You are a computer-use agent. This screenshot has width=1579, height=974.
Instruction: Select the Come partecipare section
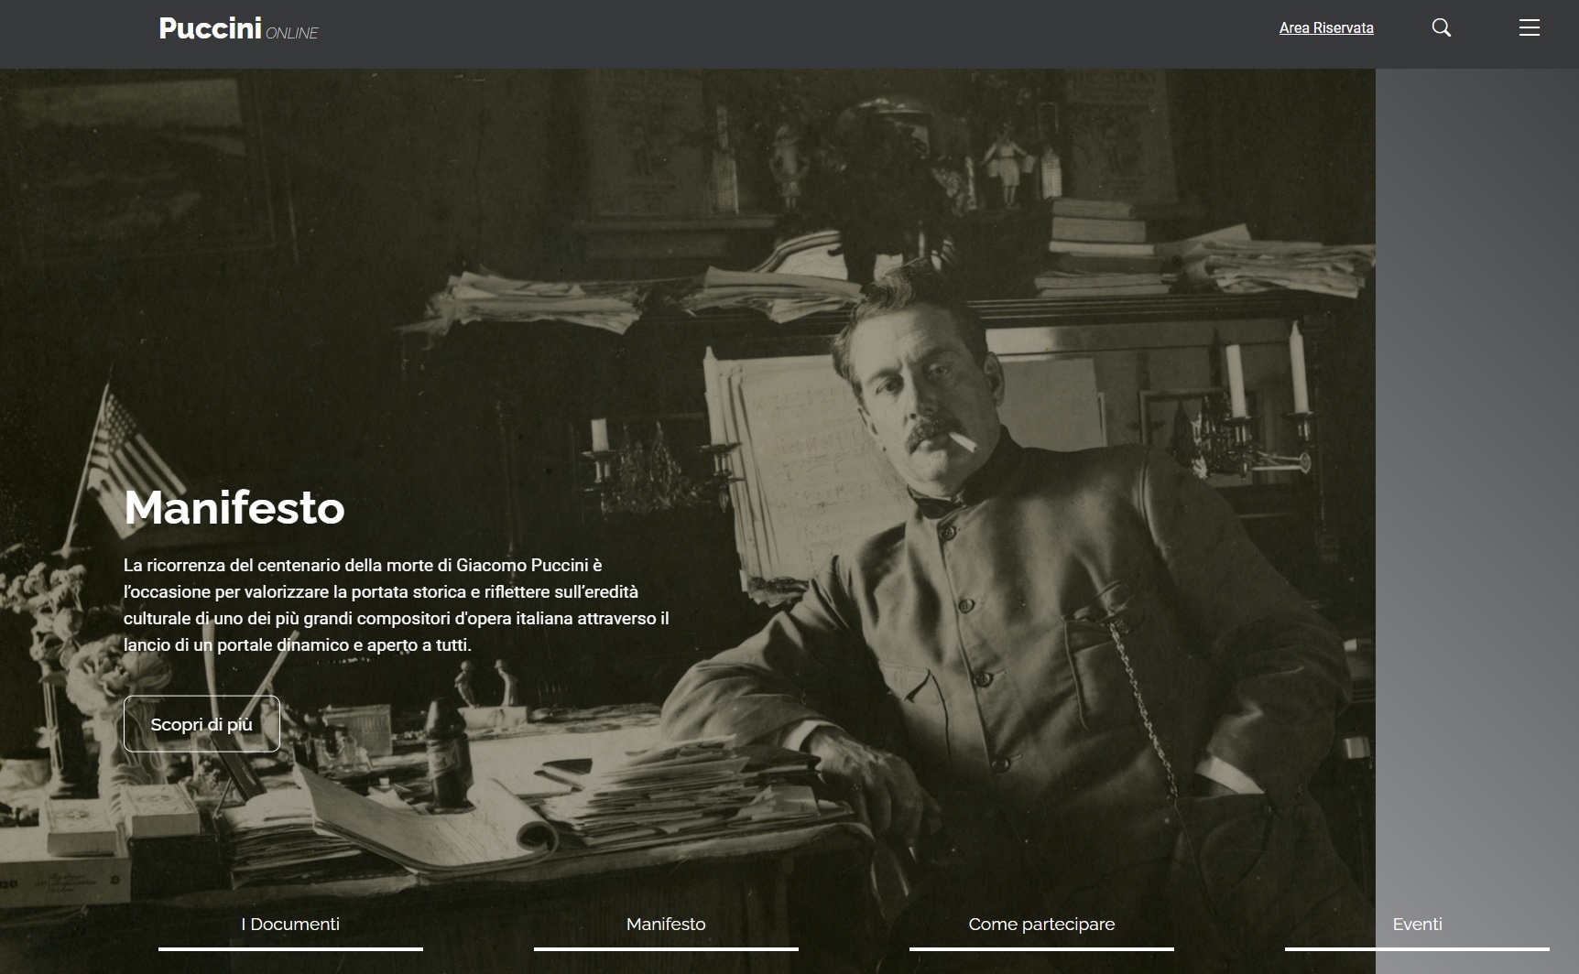click(1041, 925)
